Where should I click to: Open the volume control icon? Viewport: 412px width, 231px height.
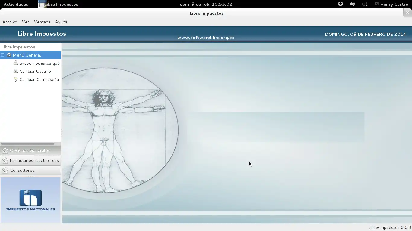tap(352, 4)
